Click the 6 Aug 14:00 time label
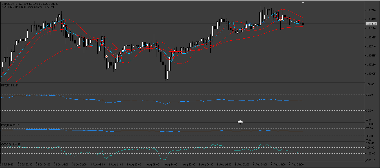380x168 pixels. pos(278,164)
